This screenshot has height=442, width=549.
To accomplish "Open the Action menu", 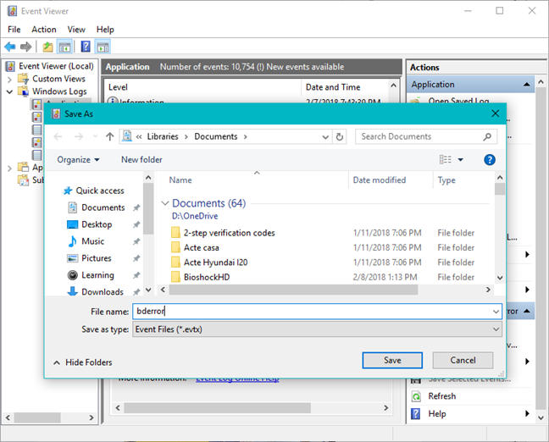I will click(44, 30).
